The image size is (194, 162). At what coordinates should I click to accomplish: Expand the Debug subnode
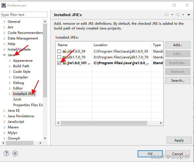(x=10, y=83)
